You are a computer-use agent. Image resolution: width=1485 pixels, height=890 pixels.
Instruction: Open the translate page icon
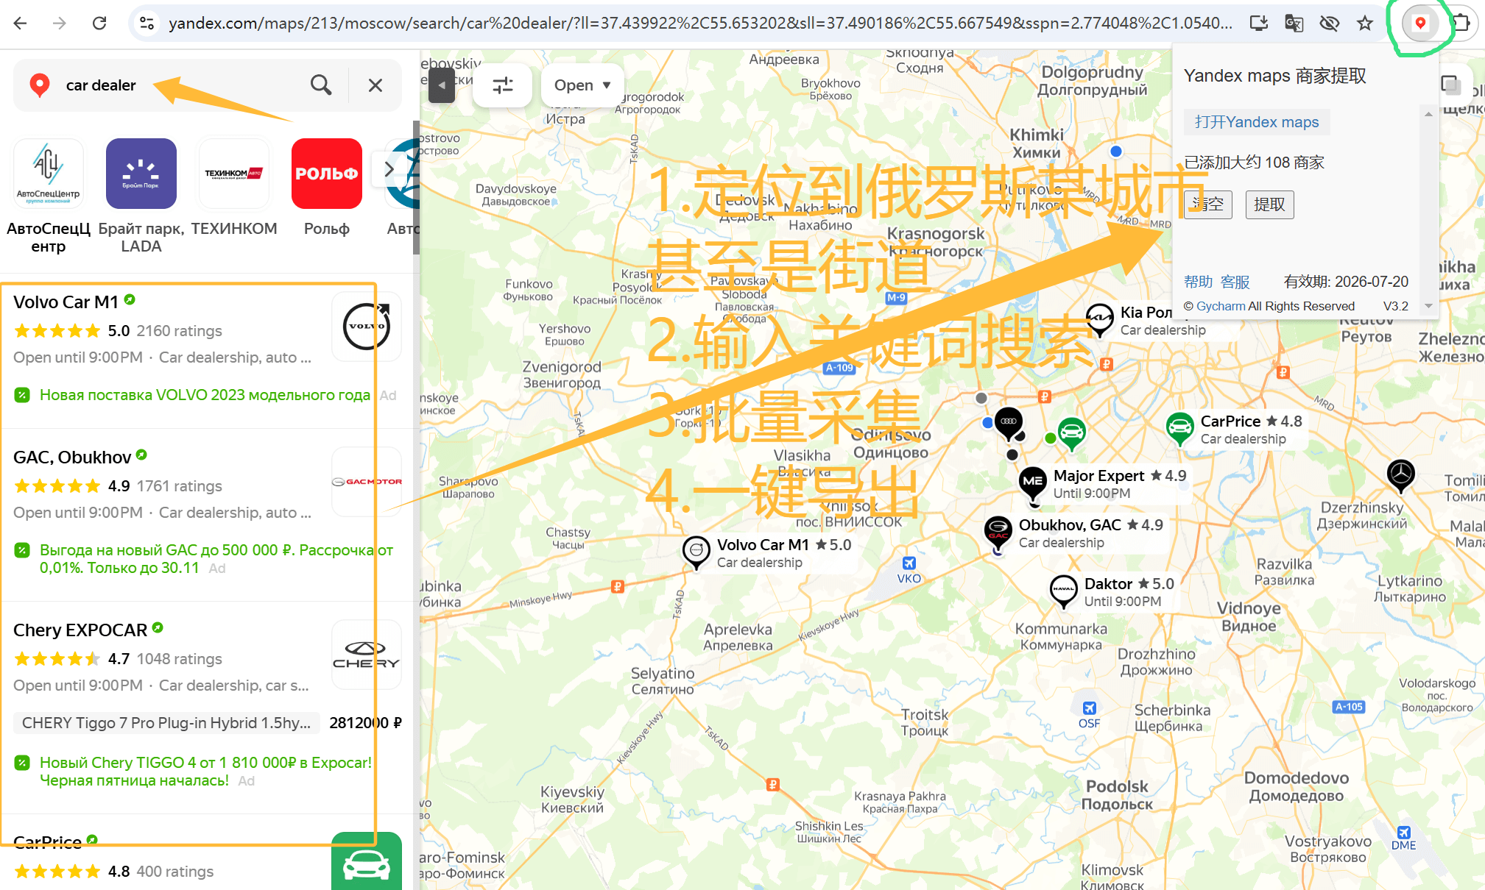click(1294, 23)
